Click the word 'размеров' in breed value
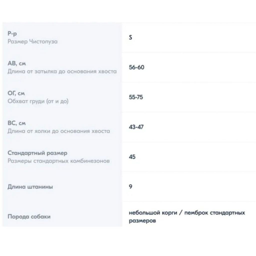Viewport: 256px width, 256px height. 142,221
